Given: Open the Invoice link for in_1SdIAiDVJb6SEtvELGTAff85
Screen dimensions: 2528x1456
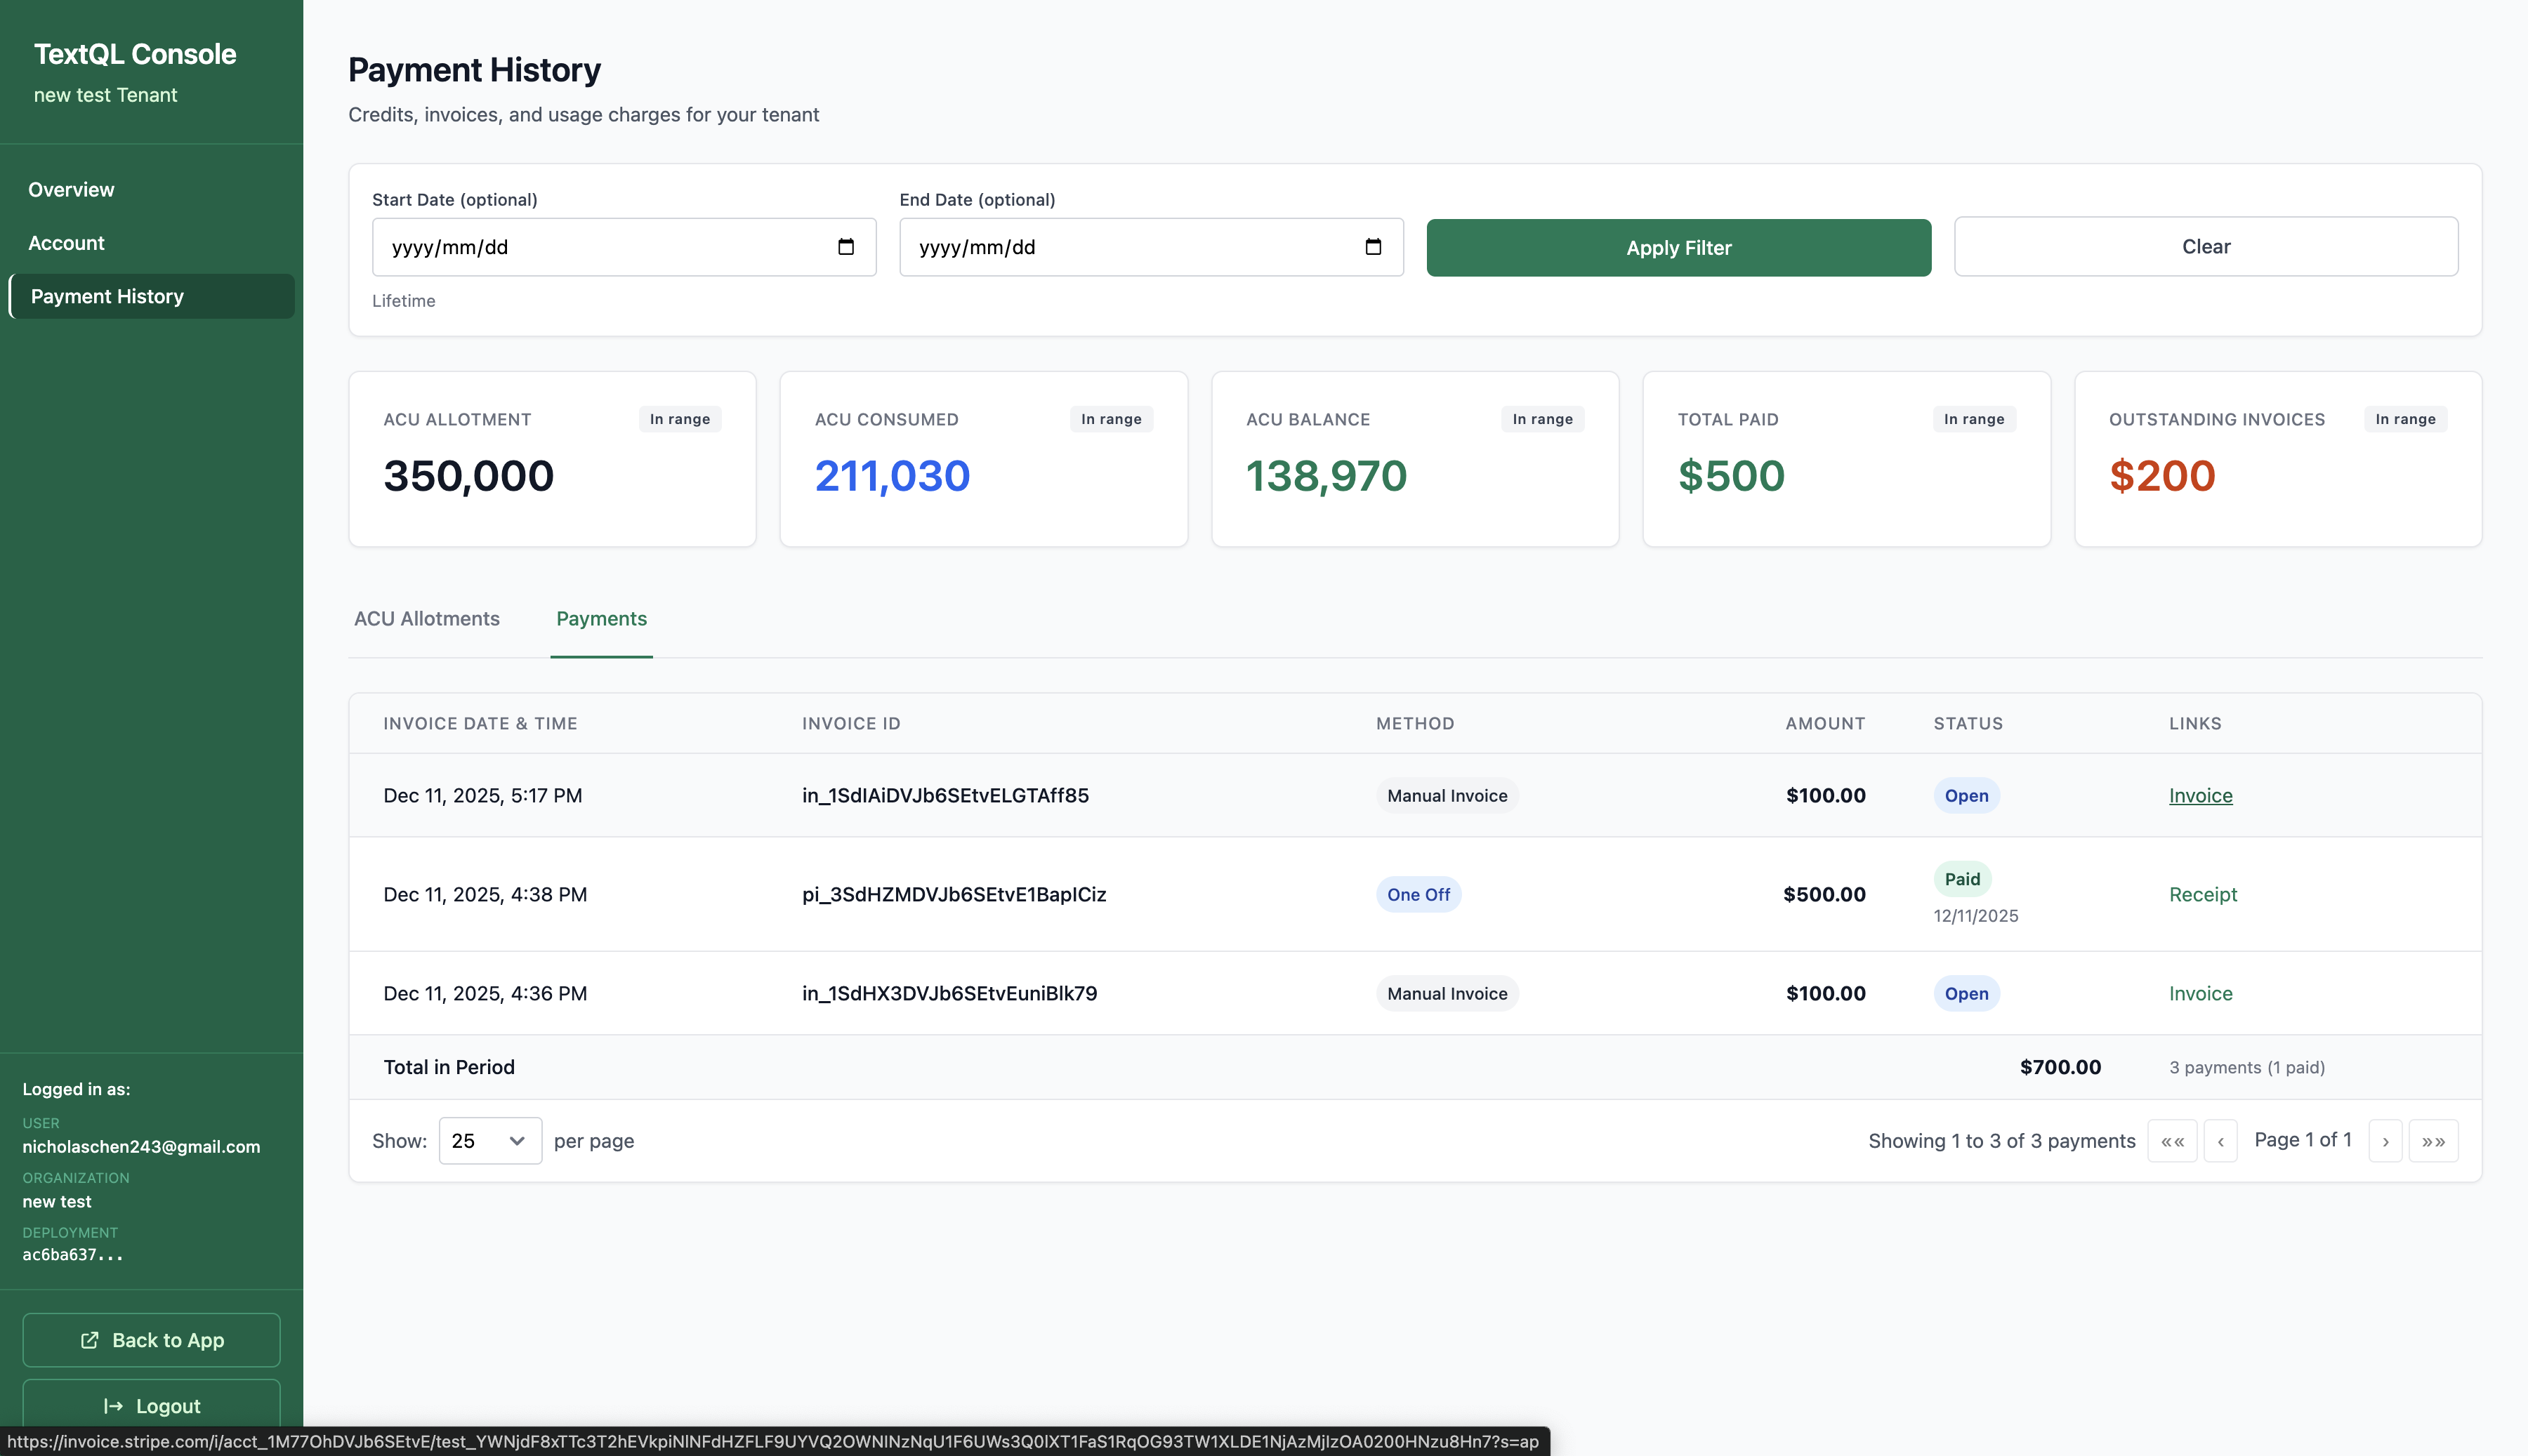Looking at the screenshot, I should tap(2200, 795).
